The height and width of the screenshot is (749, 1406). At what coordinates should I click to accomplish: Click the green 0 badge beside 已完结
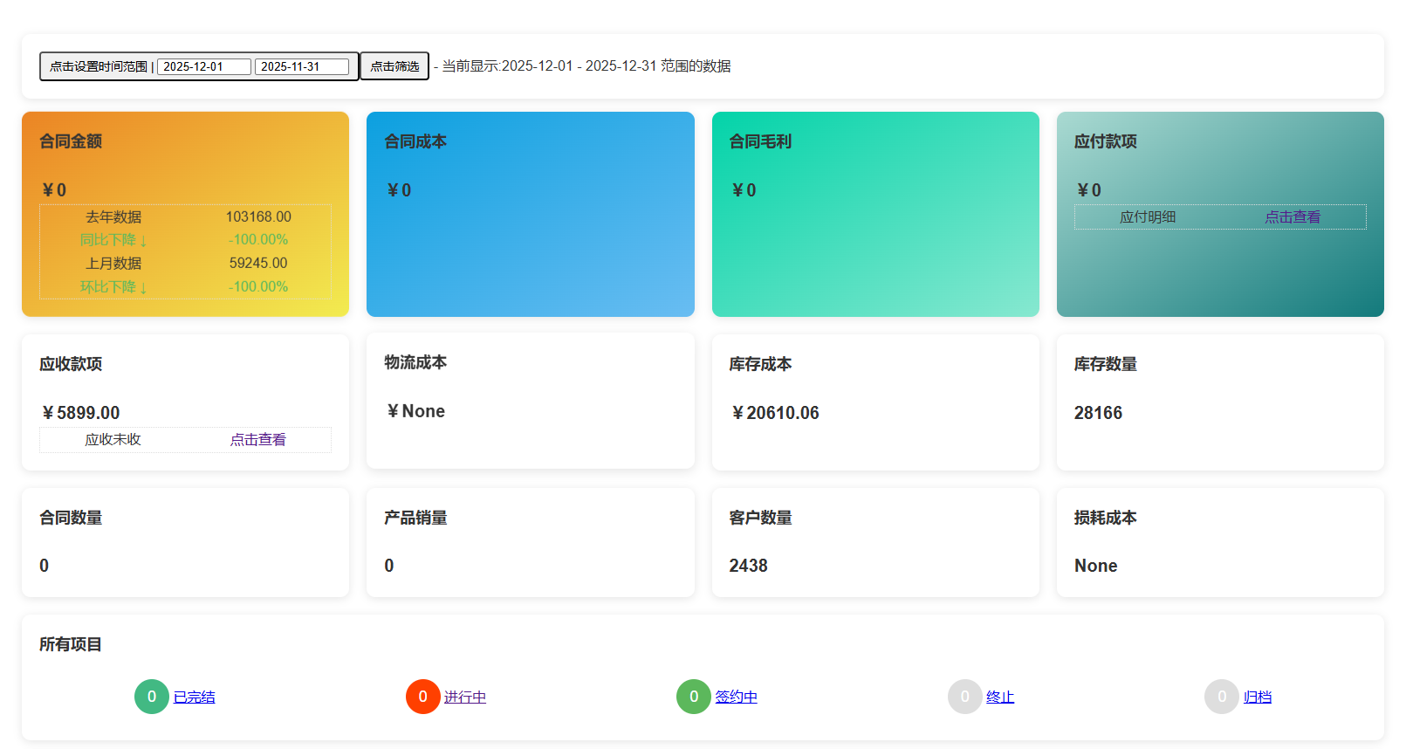click(151, 697)
